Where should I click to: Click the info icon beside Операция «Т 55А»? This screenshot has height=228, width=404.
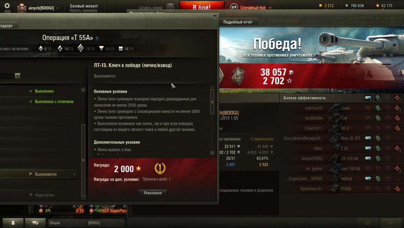click(97, 38)
